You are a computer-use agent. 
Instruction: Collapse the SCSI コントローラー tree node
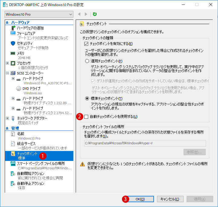(x=7, y=73)
